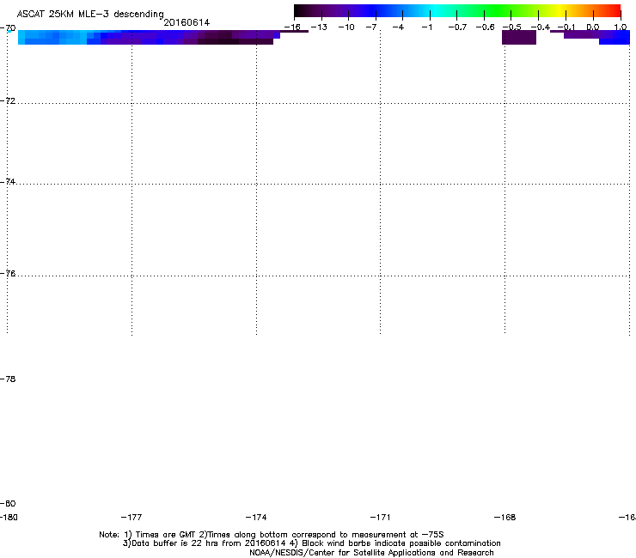Click the -13 colorbar tick label
This screenshot has width=636, height=558.
point(319,27)
